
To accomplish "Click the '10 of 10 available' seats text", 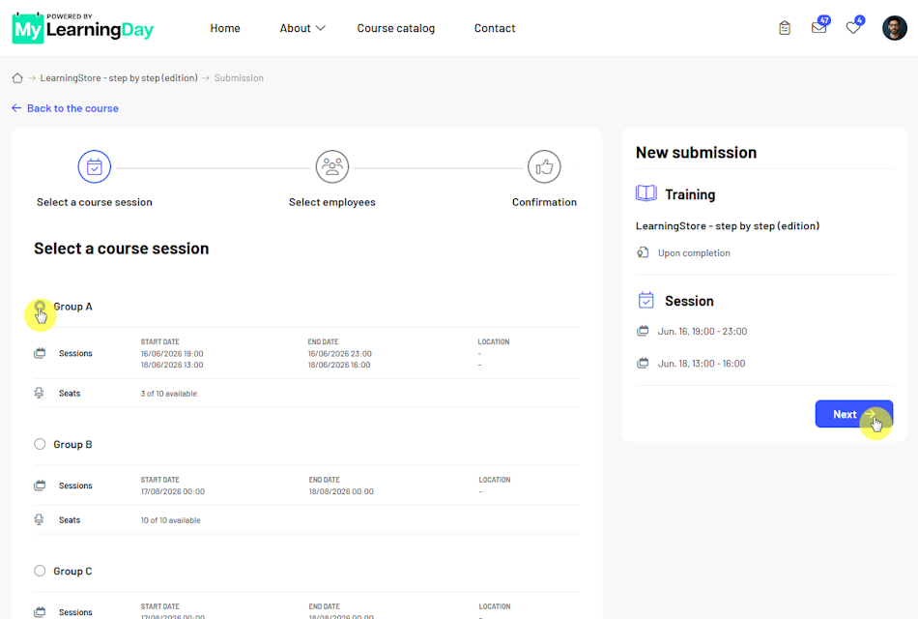I will (x=170, y=520).
